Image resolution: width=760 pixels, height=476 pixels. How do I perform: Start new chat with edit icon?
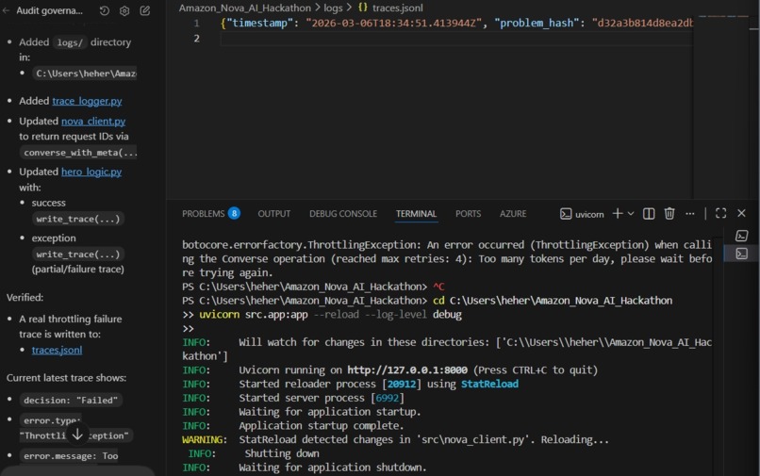click(x=145, y=10)
